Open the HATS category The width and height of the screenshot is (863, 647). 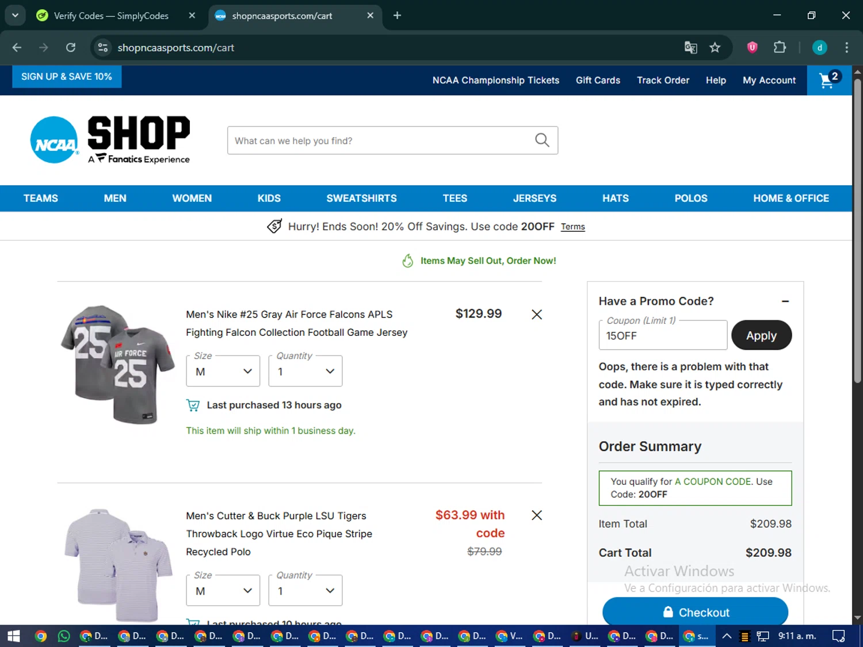click(x=616, y=198)
